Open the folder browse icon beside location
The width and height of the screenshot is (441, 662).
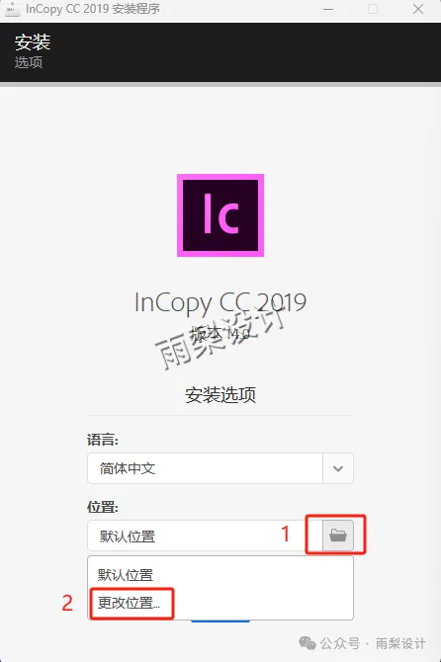(x=338, y=536)
